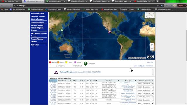Open resource dropdown for Hawaii Information row
The width and height of the screenshot is (187, 105).
(145, 93)
